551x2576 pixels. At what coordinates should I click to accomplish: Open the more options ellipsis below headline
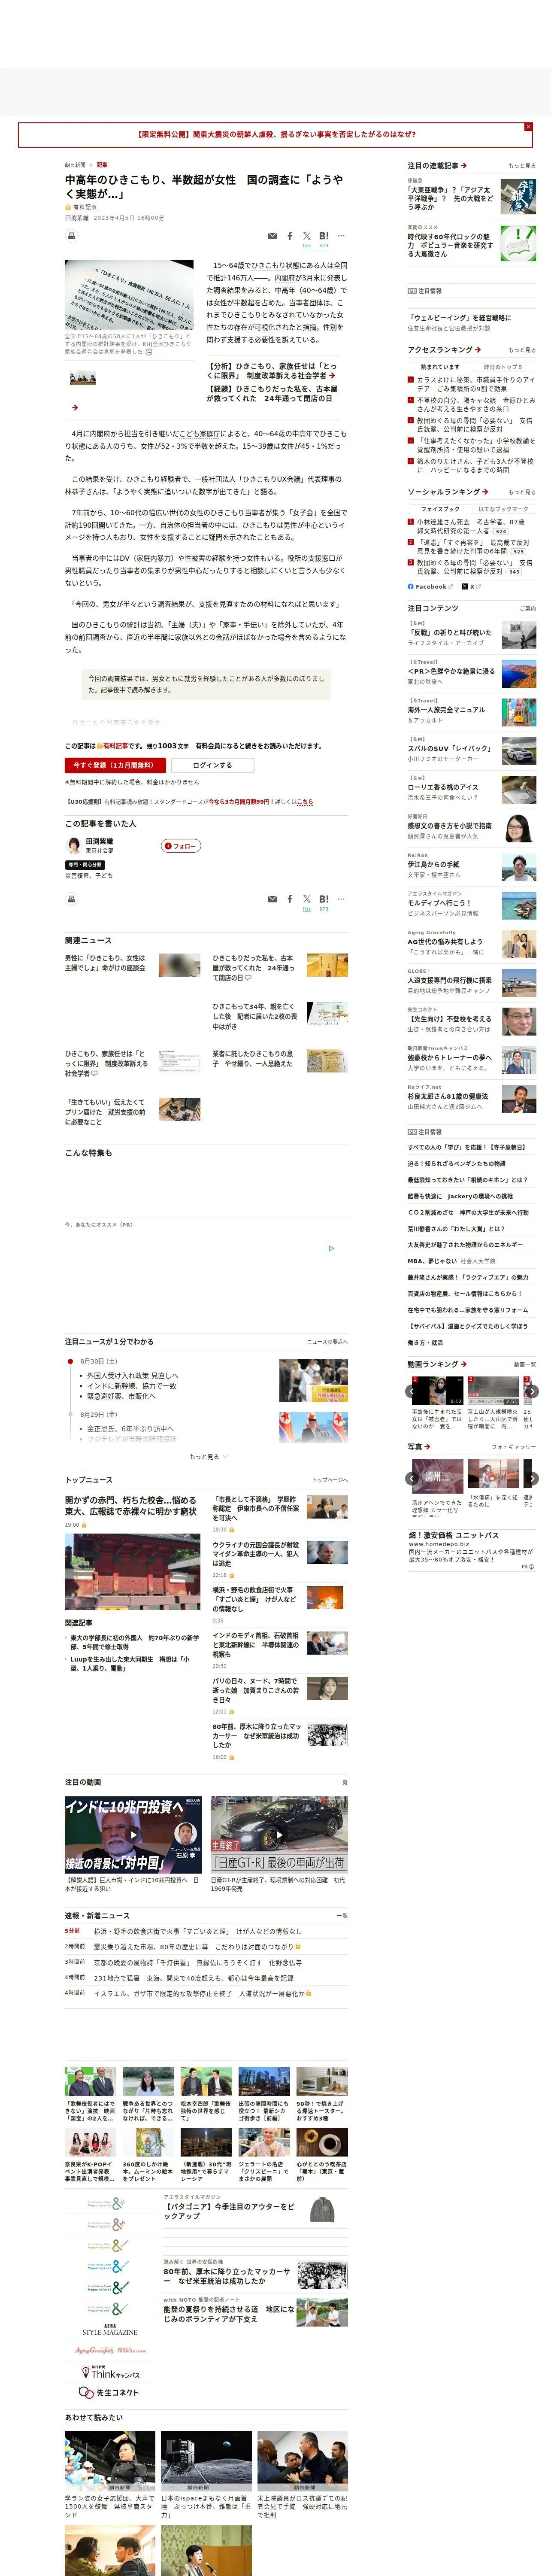[x=341, y=236]
